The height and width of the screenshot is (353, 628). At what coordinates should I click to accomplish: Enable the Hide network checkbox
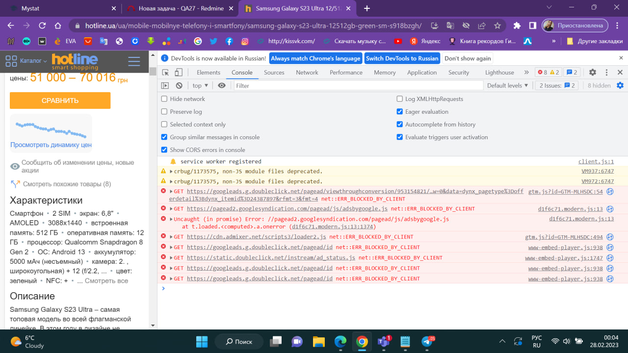point(164,99)
